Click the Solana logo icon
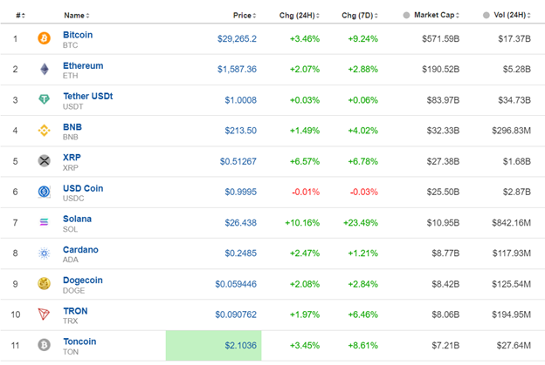Screen dimensions: 545x365 (45, 222)
